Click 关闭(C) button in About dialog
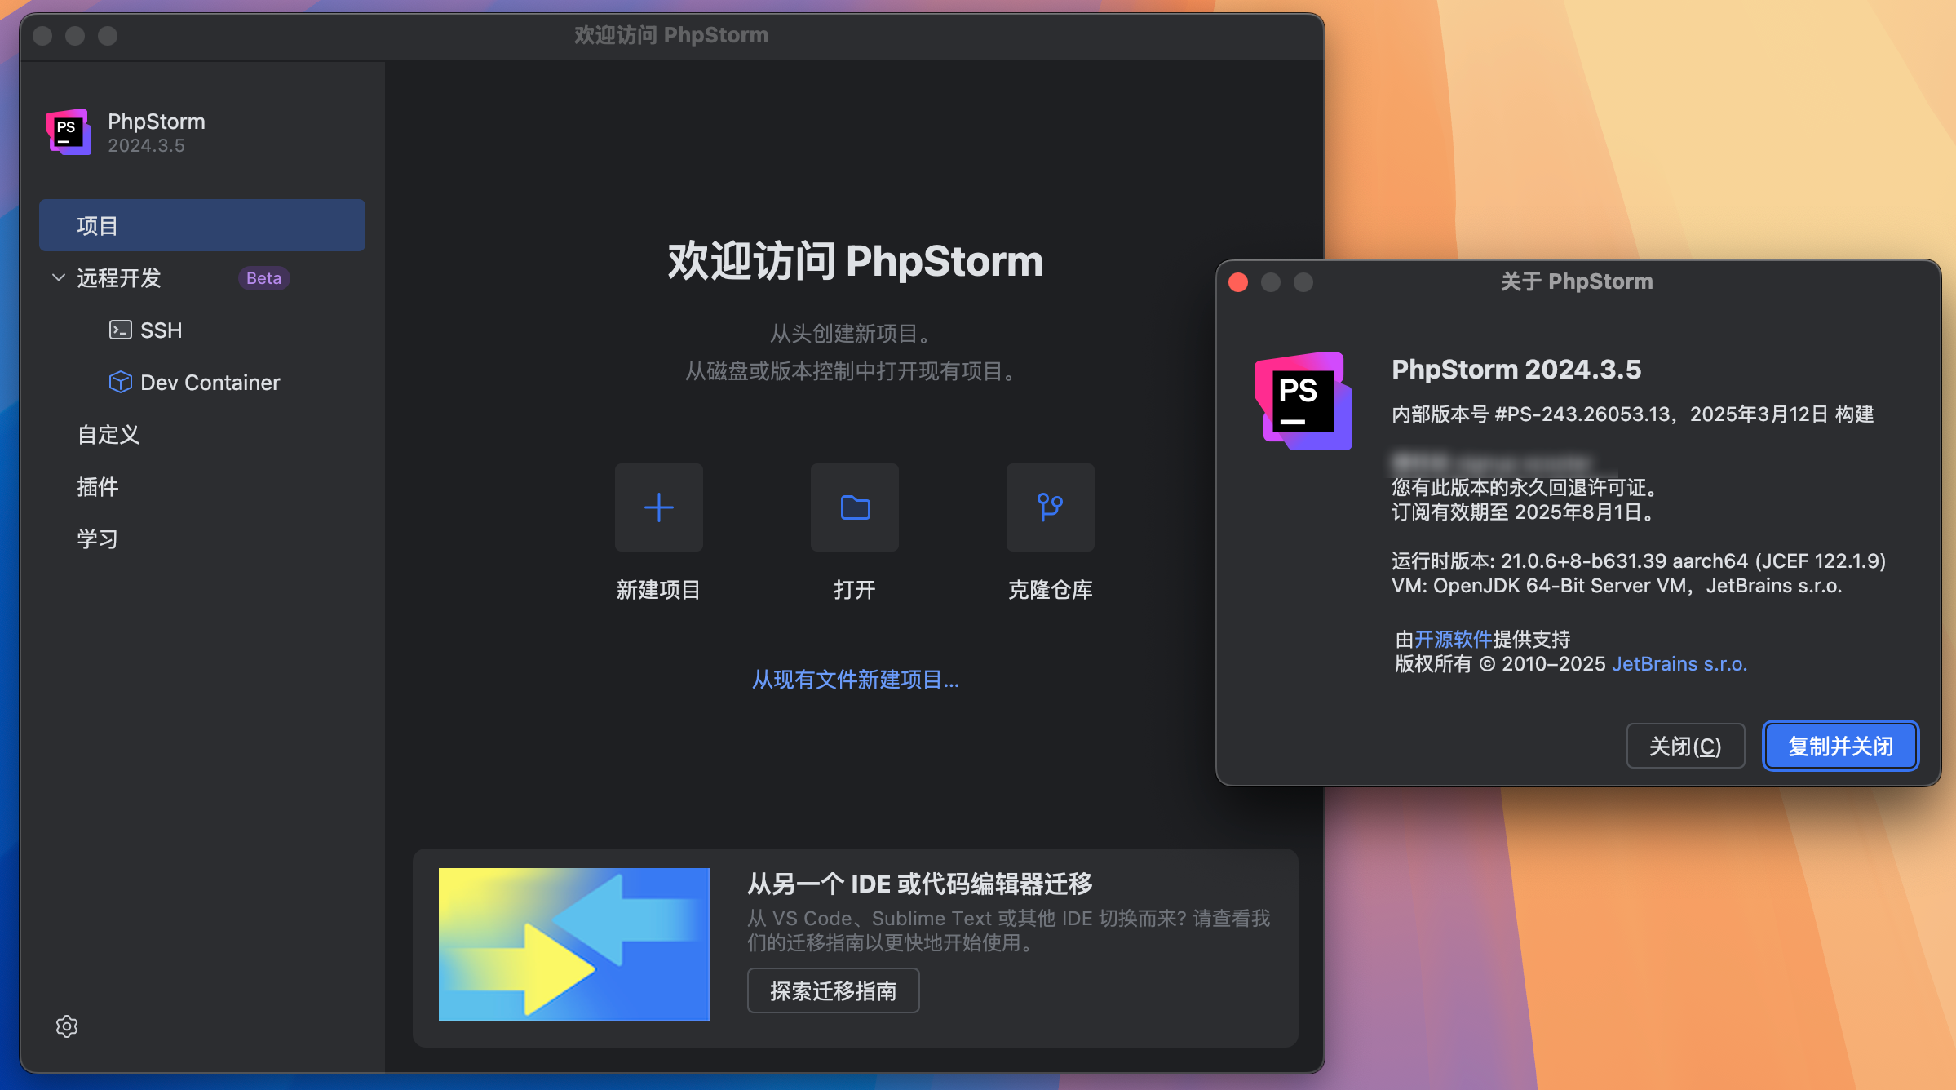This screenshot has height=1090, width=1956. pyautogui.click(x=1685, y=746)
